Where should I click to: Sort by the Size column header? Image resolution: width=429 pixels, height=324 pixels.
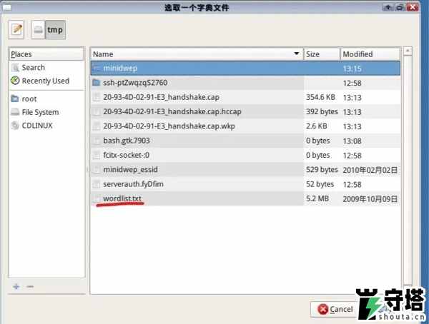click(322, 54)
